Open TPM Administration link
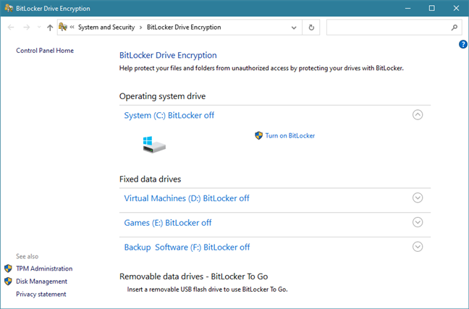 tap(44, 268)
